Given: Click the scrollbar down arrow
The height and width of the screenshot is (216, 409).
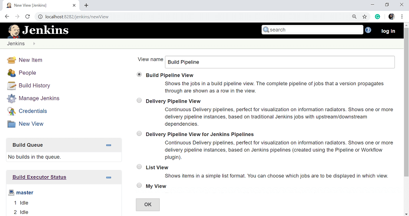Looking at the screenshot, I should click(x=406, y=214).
